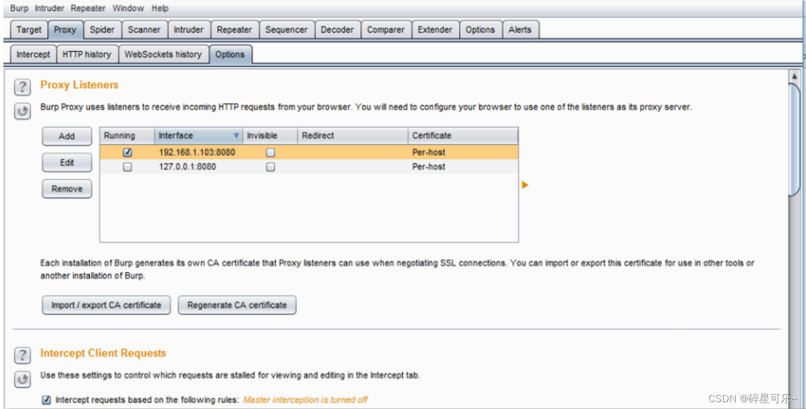The image size is (806, 409).
Task: Open the Extender tab
Action: [435, 30]
